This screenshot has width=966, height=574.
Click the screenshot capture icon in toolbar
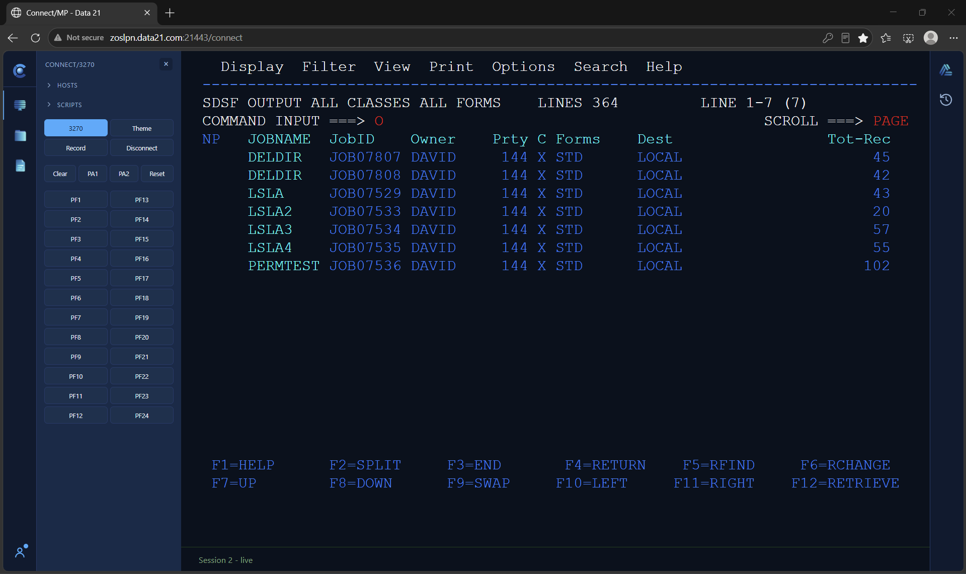point(908,38)
